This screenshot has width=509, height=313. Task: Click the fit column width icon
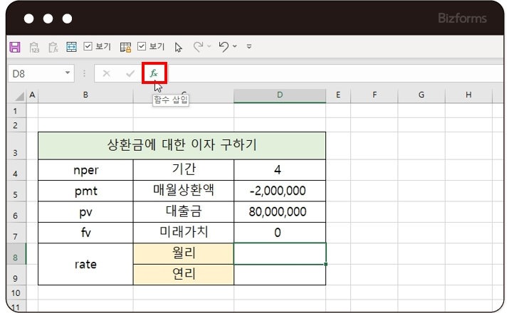[71, 47]
